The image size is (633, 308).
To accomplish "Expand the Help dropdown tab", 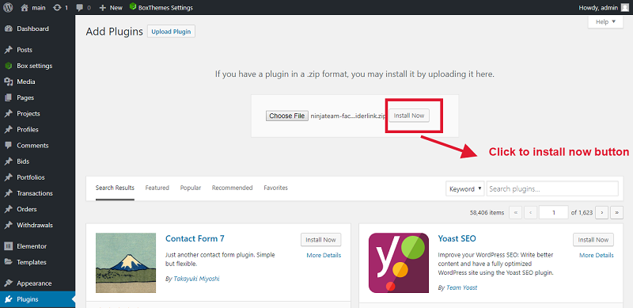I will [x=605, y=22].
